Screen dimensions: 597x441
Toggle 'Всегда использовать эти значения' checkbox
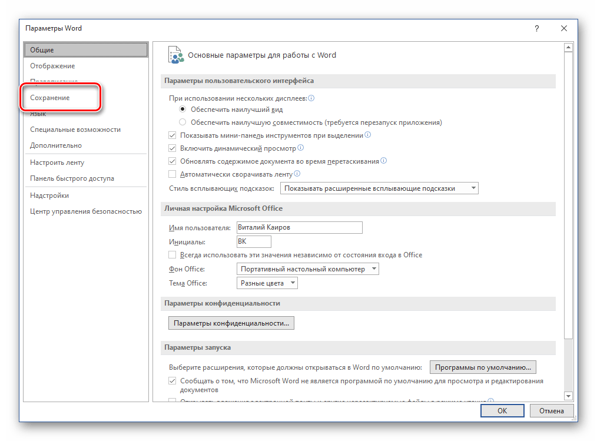pos(173,255)
